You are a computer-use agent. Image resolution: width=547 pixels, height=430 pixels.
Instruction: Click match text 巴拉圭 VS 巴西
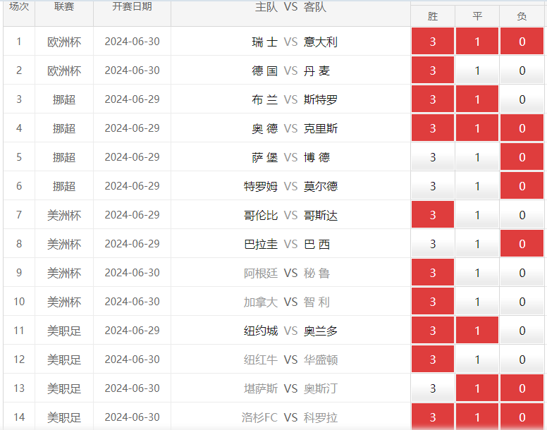point(287,244)
